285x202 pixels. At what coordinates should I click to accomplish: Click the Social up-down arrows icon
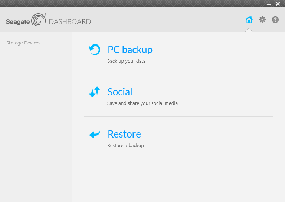[95, 92]
